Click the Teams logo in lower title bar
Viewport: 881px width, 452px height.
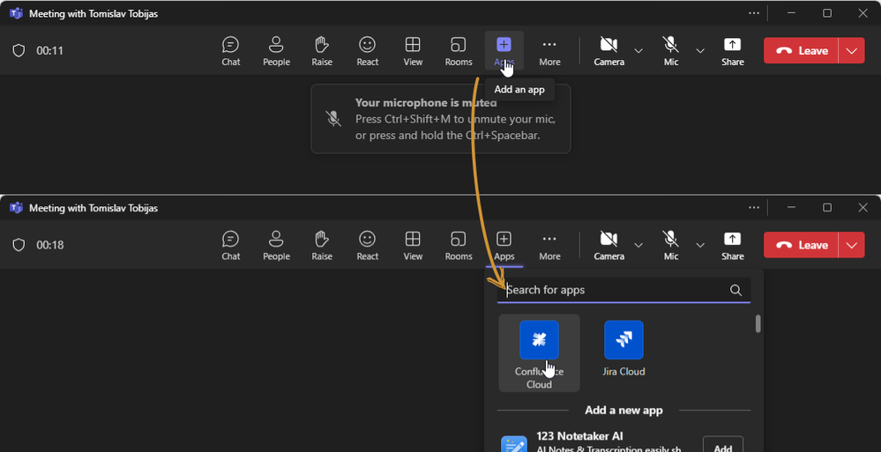(x=16, y=208)
